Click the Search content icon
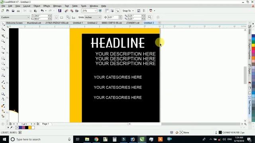 [60, 11]
